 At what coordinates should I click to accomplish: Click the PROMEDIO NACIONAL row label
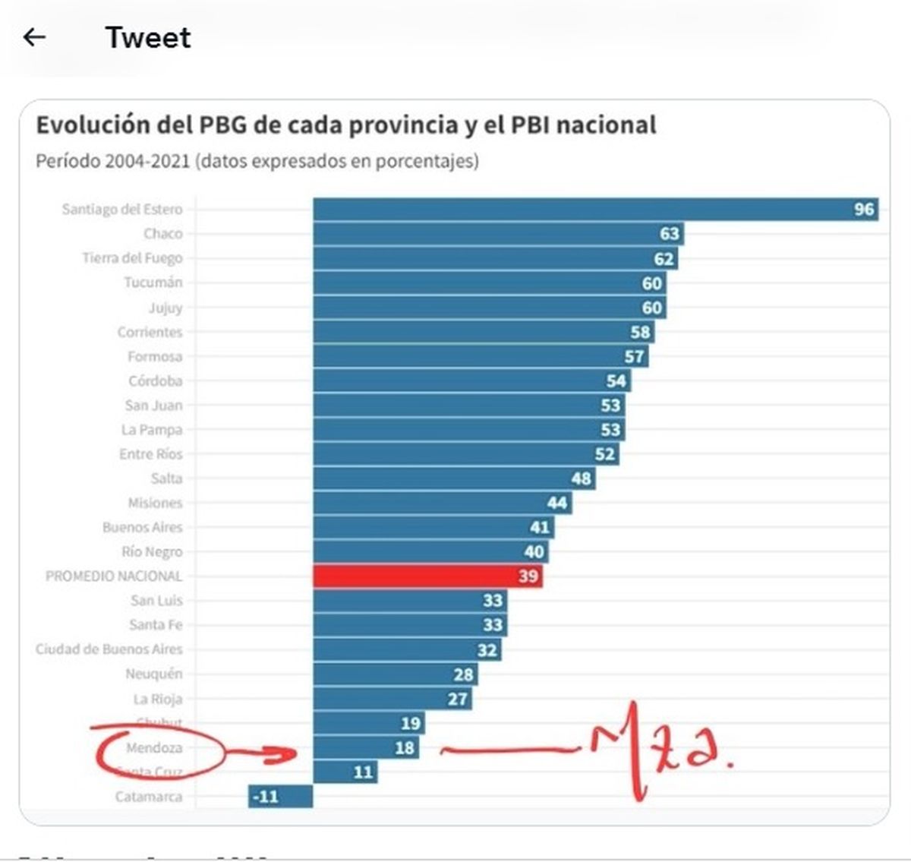pos(114,576)
